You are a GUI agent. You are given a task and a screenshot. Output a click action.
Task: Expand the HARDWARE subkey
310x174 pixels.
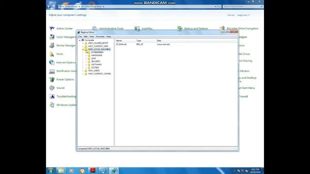(86, 56)
